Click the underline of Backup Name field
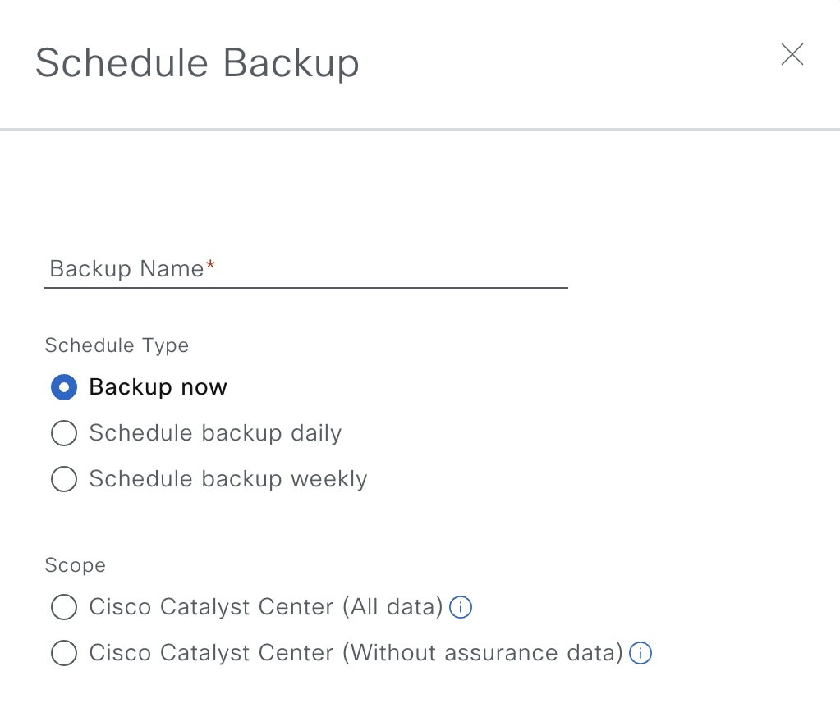The image size is (840, 717). pyautogui.click(x=306, y=288)
